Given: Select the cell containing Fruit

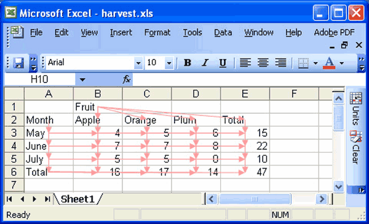Looking at the screenshot, I should point(98,107).
